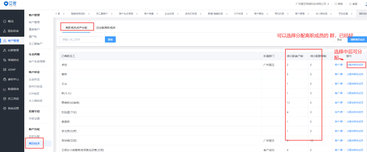The width and height of the screenshot is (367, 152).
Task: Open 客服 customer service in header
Action: (353, 4)
